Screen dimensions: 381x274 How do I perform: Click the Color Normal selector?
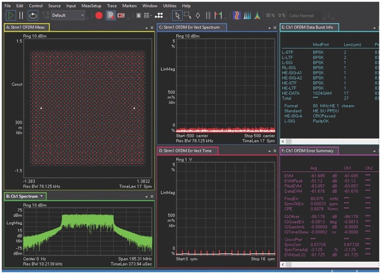point(302,16)
